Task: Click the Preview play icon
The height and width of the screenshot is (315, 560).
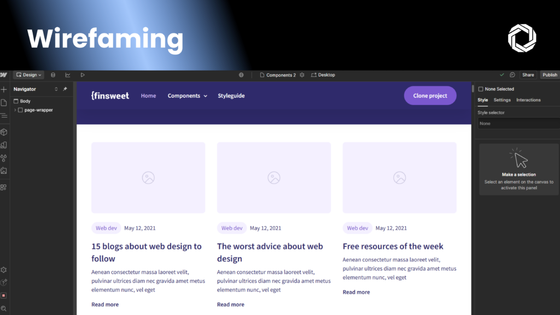Action: coord(83,75)
